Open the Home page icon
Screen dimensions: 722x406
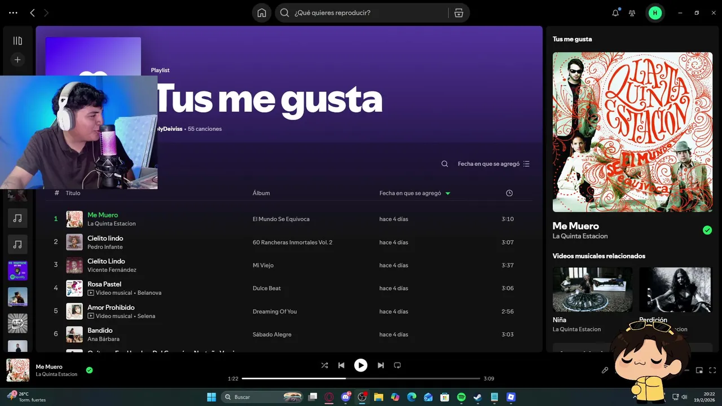[262, 12]
